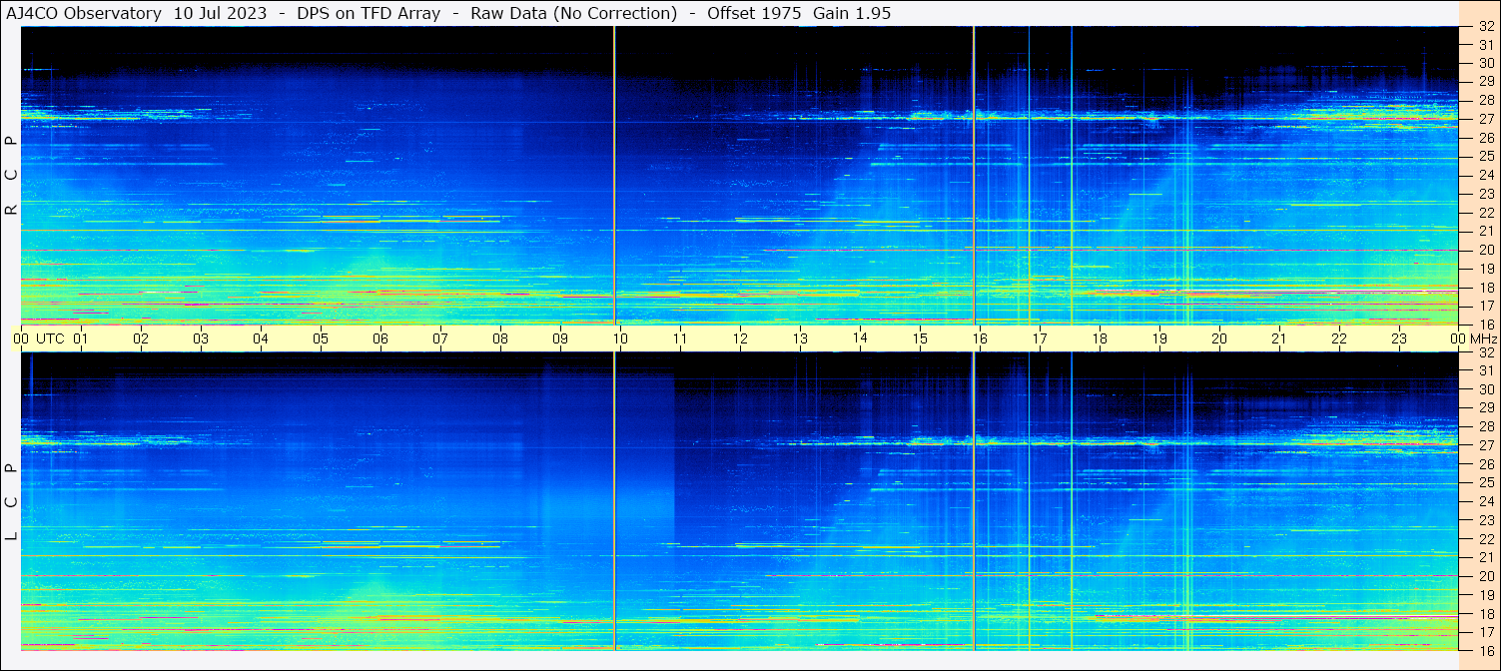Click 27 MHz label on LCP frequency scale
The width and height of the screenshot is (1501, 671).
tap(1485, 445)
